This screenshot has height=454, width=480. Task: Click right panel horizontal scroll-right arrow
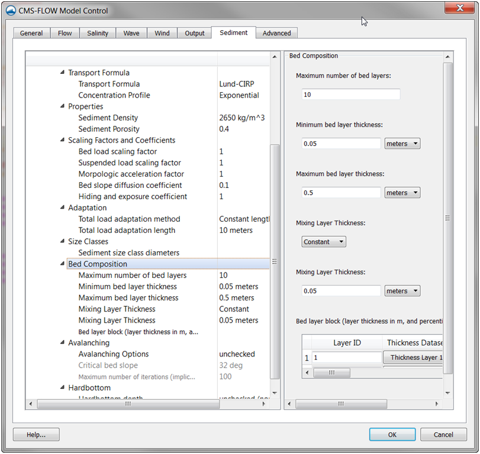437,404
